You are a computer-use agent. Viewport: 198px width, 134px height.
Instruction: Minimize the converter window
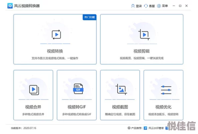pyautogui.click(x=174, y=6)
